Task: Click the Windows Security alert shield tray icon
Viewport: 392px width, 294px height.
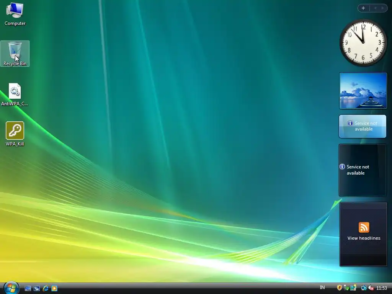Action: point(339,288)
